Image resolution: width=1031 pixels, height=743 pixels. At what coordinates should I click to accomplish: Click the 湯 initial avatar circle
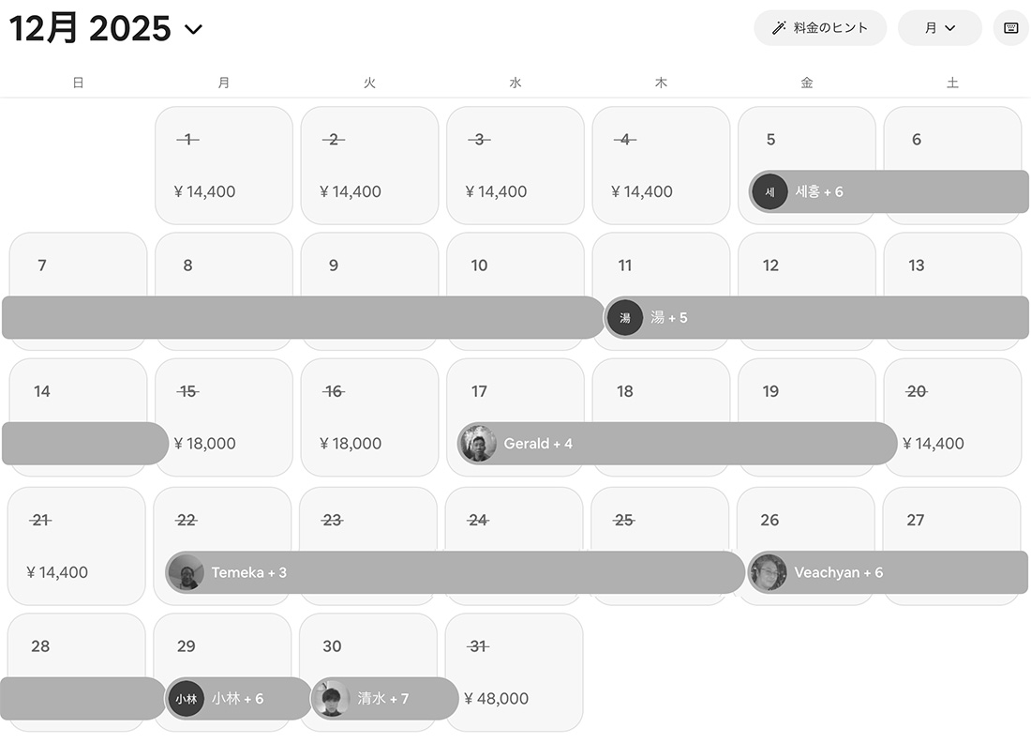tap(624, 318)
